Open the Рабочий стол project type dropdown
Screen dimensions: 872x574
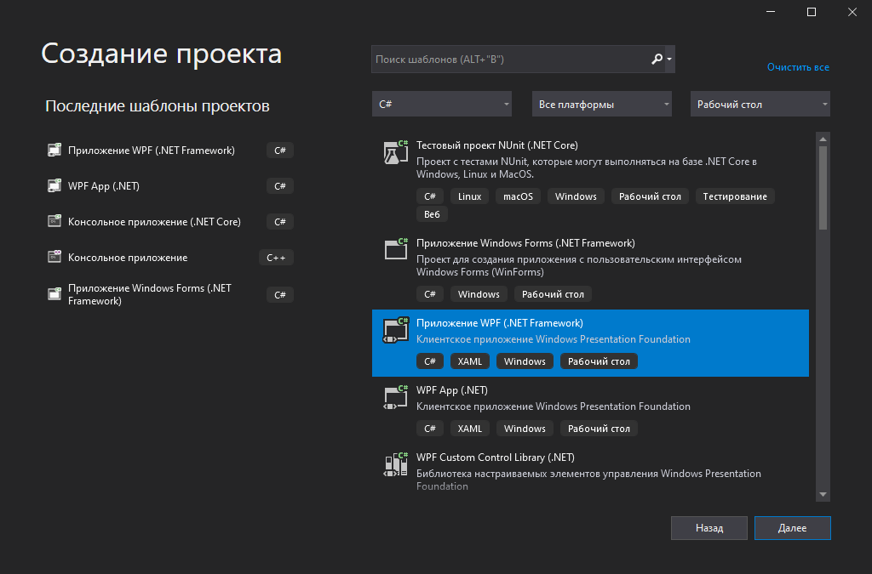point(760,104)
